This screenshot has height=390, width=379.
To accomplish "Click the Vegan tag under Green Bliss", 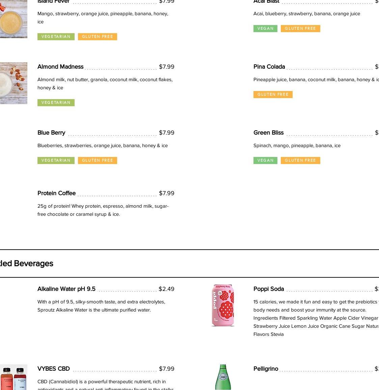I will click(265, 160).
